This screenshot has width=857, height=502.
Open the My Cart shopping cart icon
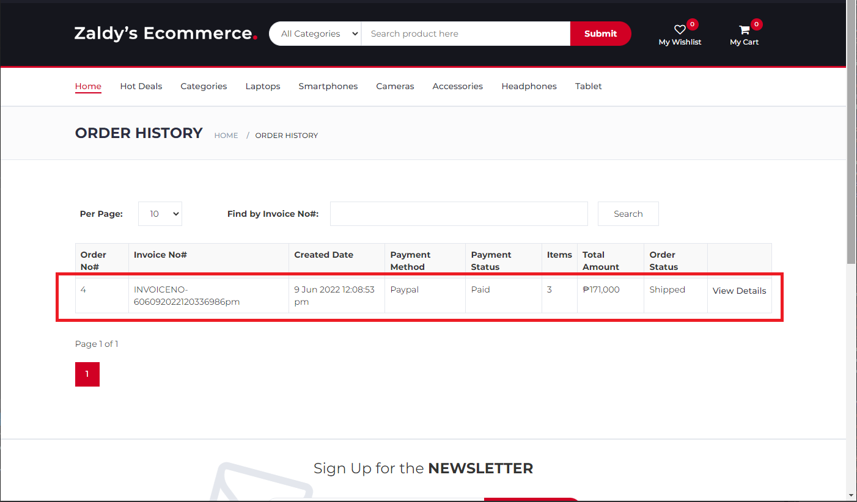pyautogui.click(x=744, y=30)
